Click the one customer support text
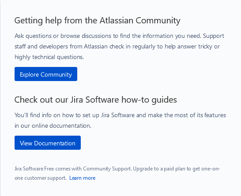The height and width of the screenshot is (196, 241). [41, 178]
